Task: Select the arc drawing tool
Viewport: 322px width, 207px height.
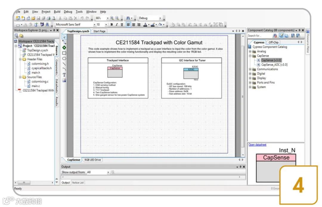Action: (x=64, y=69)
